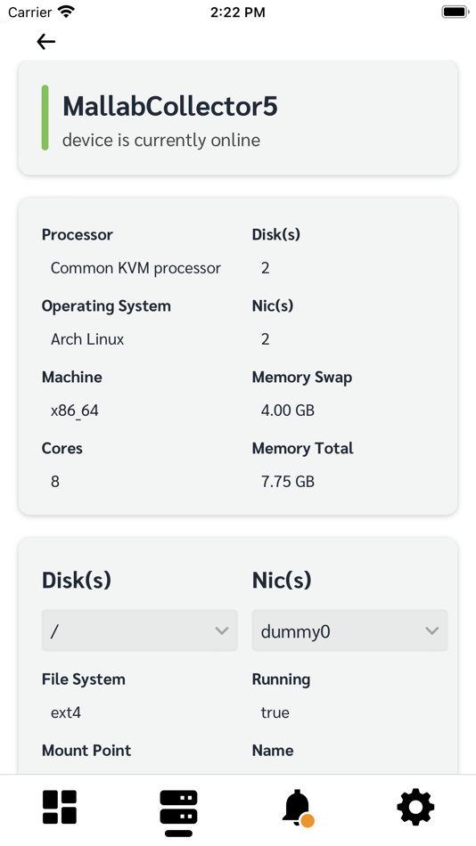Open the dashboard grid tab icon
This screenshot has height=846, width=476.
coord(60,807)
